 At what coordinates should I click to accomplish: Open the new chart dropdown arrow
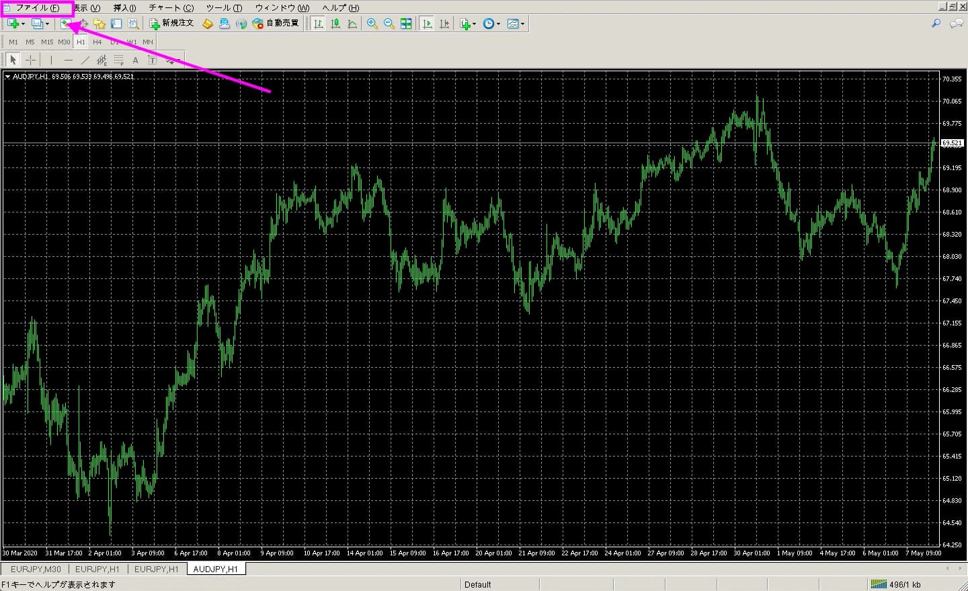coord(24,24)
